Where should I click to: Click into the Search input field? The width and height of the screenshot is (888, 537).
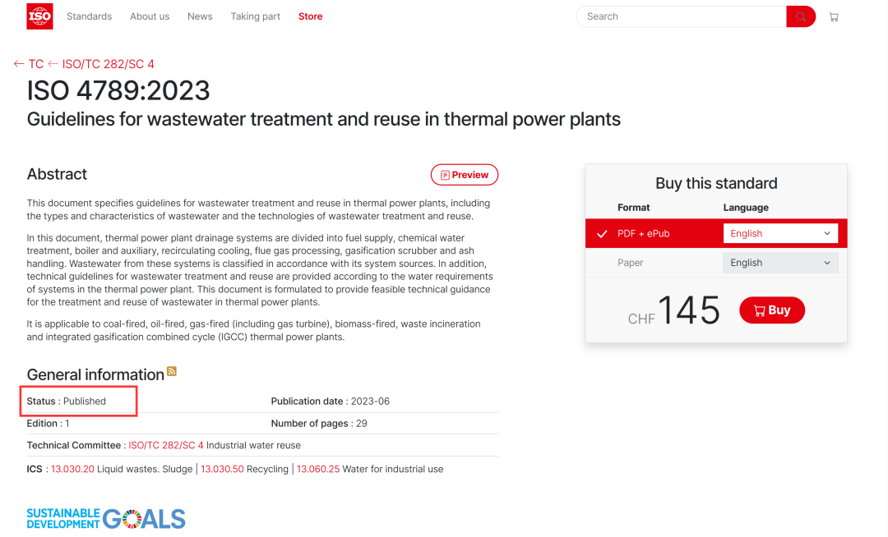(x=682, y=16)
